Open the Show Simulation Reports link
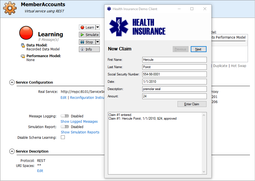The width and height of the screenshot is (255, 181). (80, 132)
